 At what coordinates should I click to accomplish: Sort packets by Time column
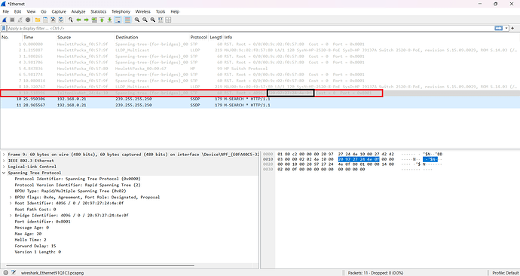pyautogui.click(x=39, y=38)
